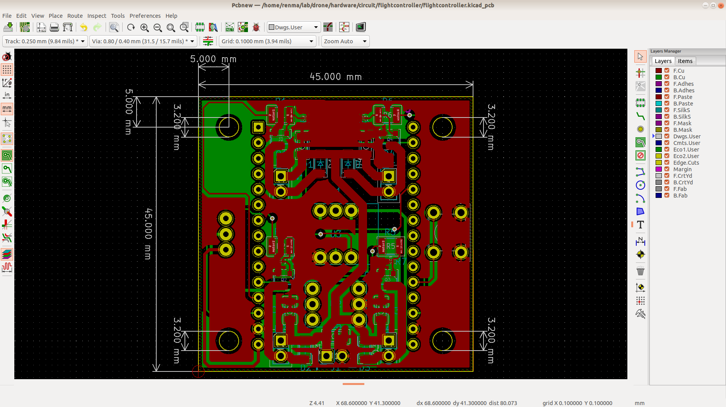This screenshot has width=726, height=407.
Task: Click the Undo arrow icon
Action: pyautogui.click(x=84, y=27)
